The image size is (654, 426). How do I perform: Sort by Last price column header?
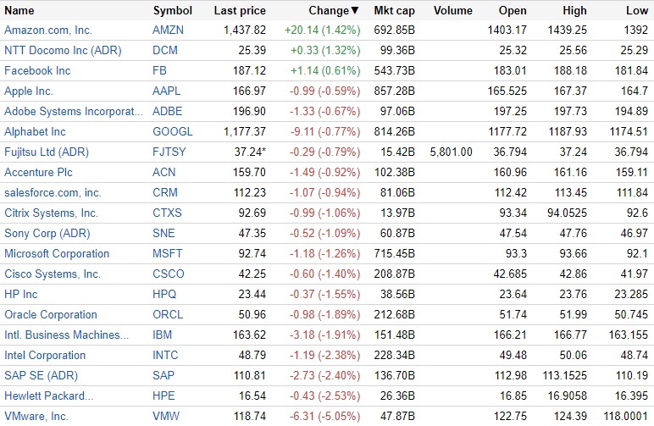pyautogui.click(x=240, y=11)
